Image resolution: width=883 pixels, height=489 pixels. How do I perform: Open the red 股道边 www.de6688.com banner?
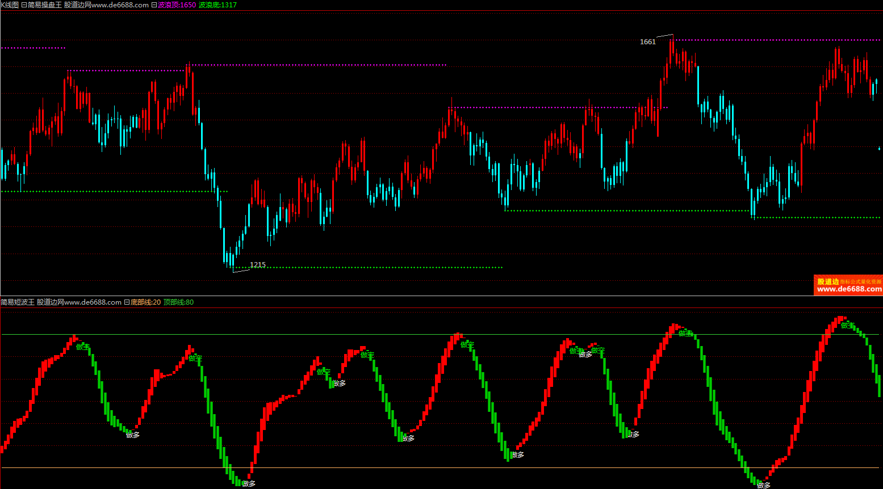click(x=848, y=285)
